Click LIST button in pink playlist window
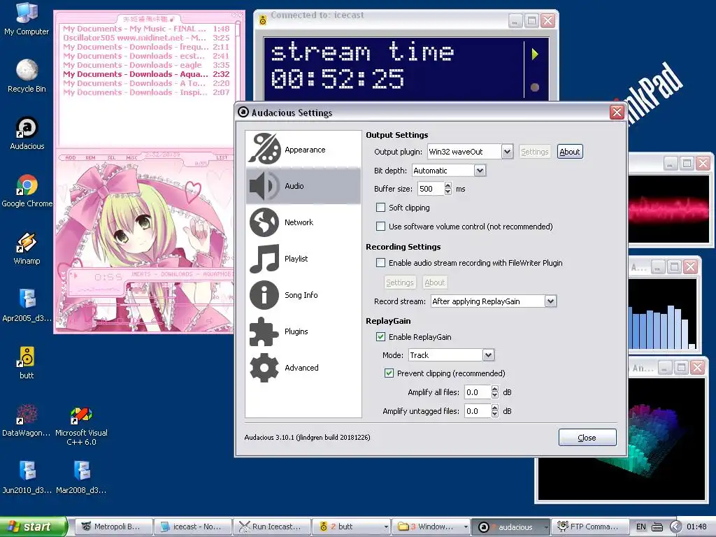This screenshot has width=716, height=537. (x=222, y=157)
